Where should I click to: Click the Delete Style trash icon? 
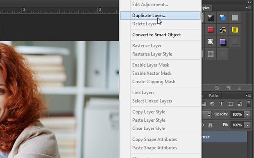(239, 88)
